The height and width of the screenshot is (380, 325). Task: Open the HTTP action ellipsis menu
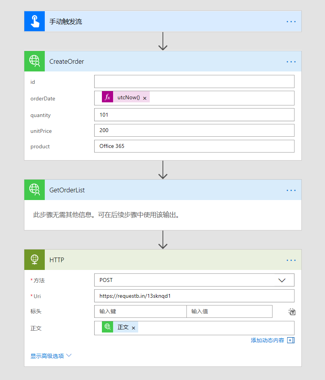click(291, 260)
